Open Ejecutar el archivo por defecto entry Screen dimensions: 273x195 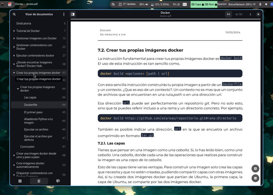coord(39,138)
